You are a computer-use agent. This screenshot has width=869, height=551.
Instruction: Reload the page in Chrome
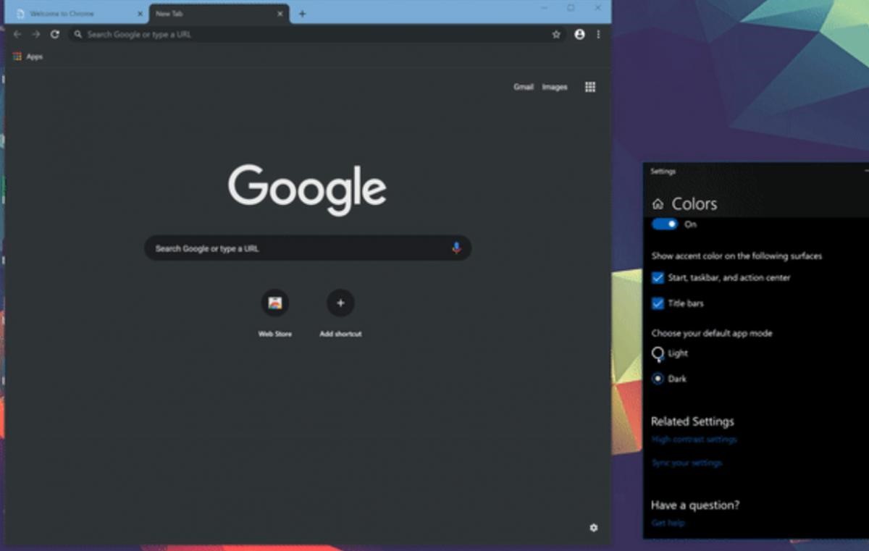click(55, 34)
